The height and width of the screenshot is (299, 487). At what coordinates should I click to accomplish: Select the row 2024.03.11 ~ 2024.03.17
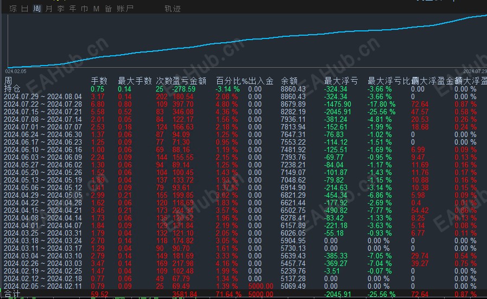(x=243, y=249)
